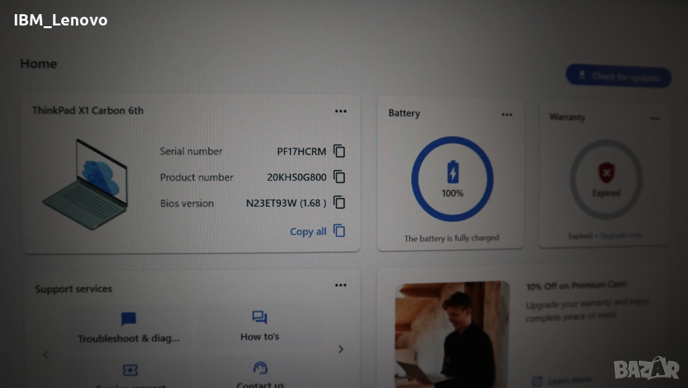The width and height of the screenshot is (688, 388).
Task: Copy the product number 20KHS0G800
Action: (339, 177)
